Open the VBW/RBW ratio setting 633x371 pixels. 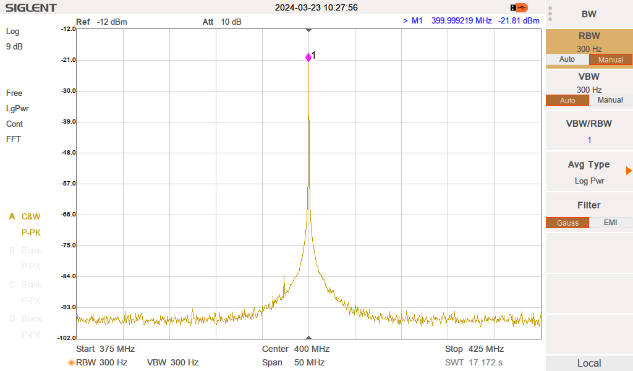pyautogui.click(x=588, y=131)
